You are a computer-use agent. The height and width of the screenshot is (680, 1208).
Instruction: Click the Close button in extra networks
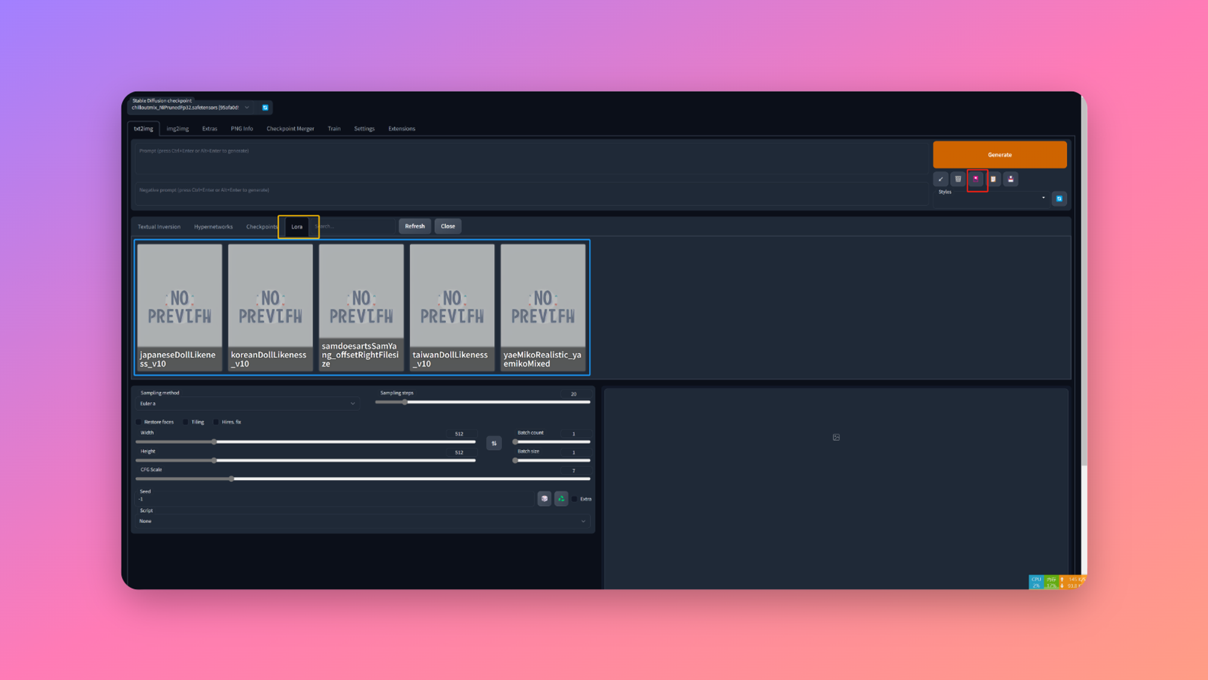448,226
